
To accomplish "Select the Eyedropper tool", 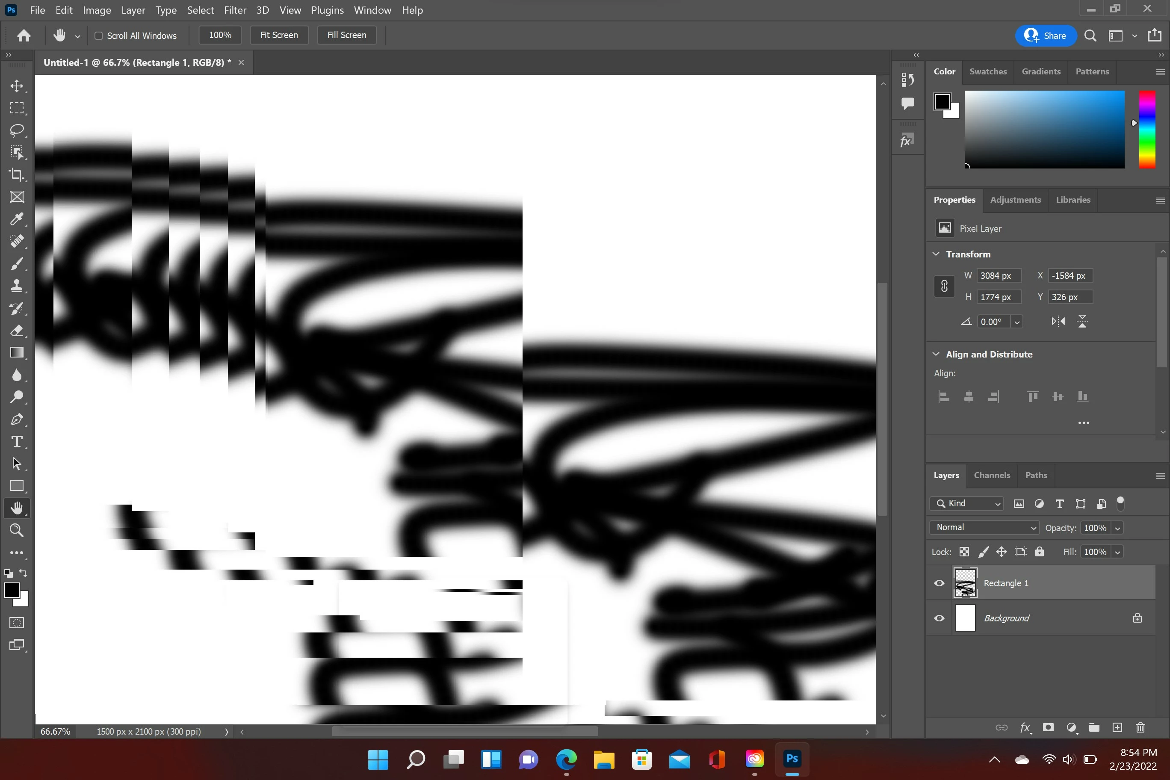I will [x=16, y=219].
